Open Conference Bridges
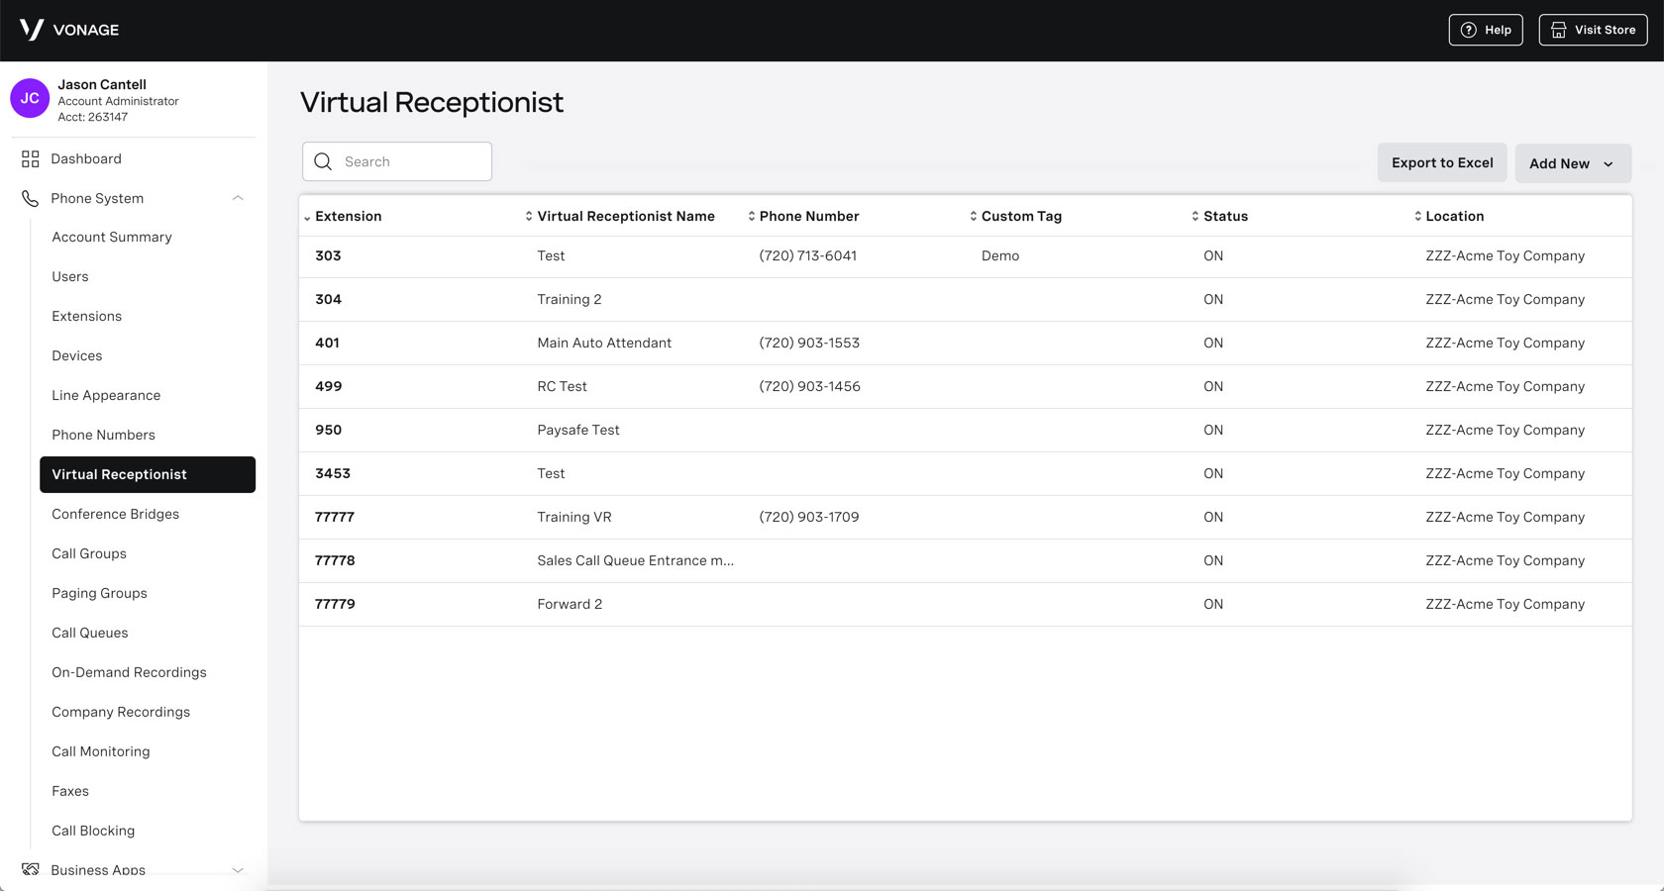1664x891 pixels. (x=116, y=514)
